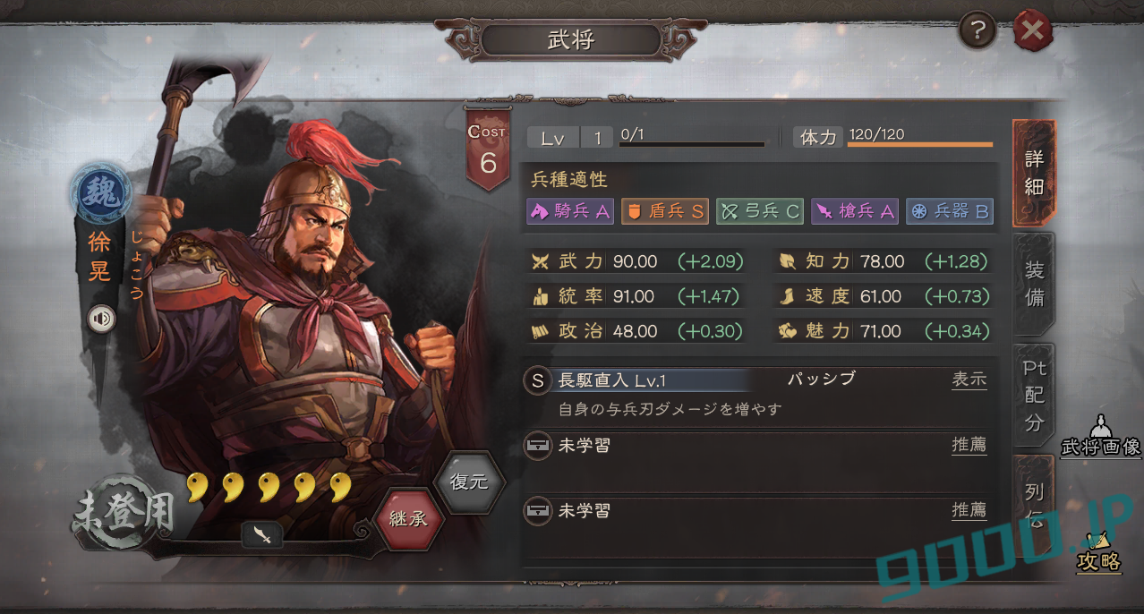The height and width of the screenshot is (614, 1144).
Task: Open the 武将画像 portrait icon
Action: (x=1100, y=436)
